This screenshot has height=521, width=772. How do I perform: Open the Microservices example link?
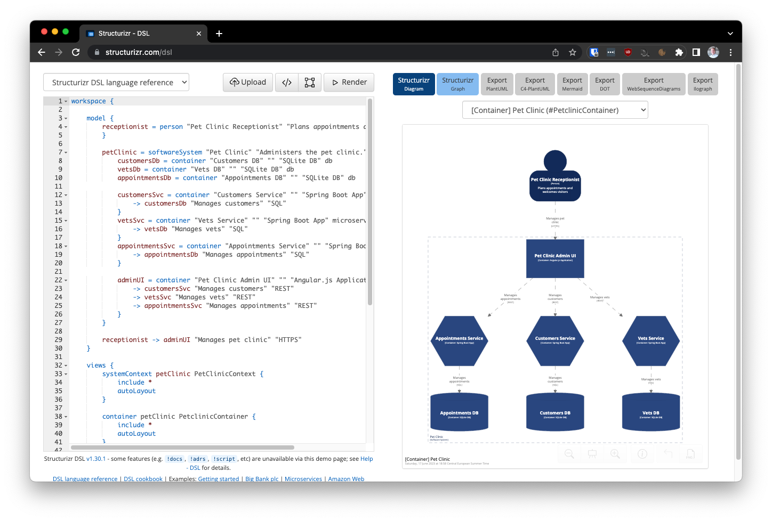click(303, 479)
